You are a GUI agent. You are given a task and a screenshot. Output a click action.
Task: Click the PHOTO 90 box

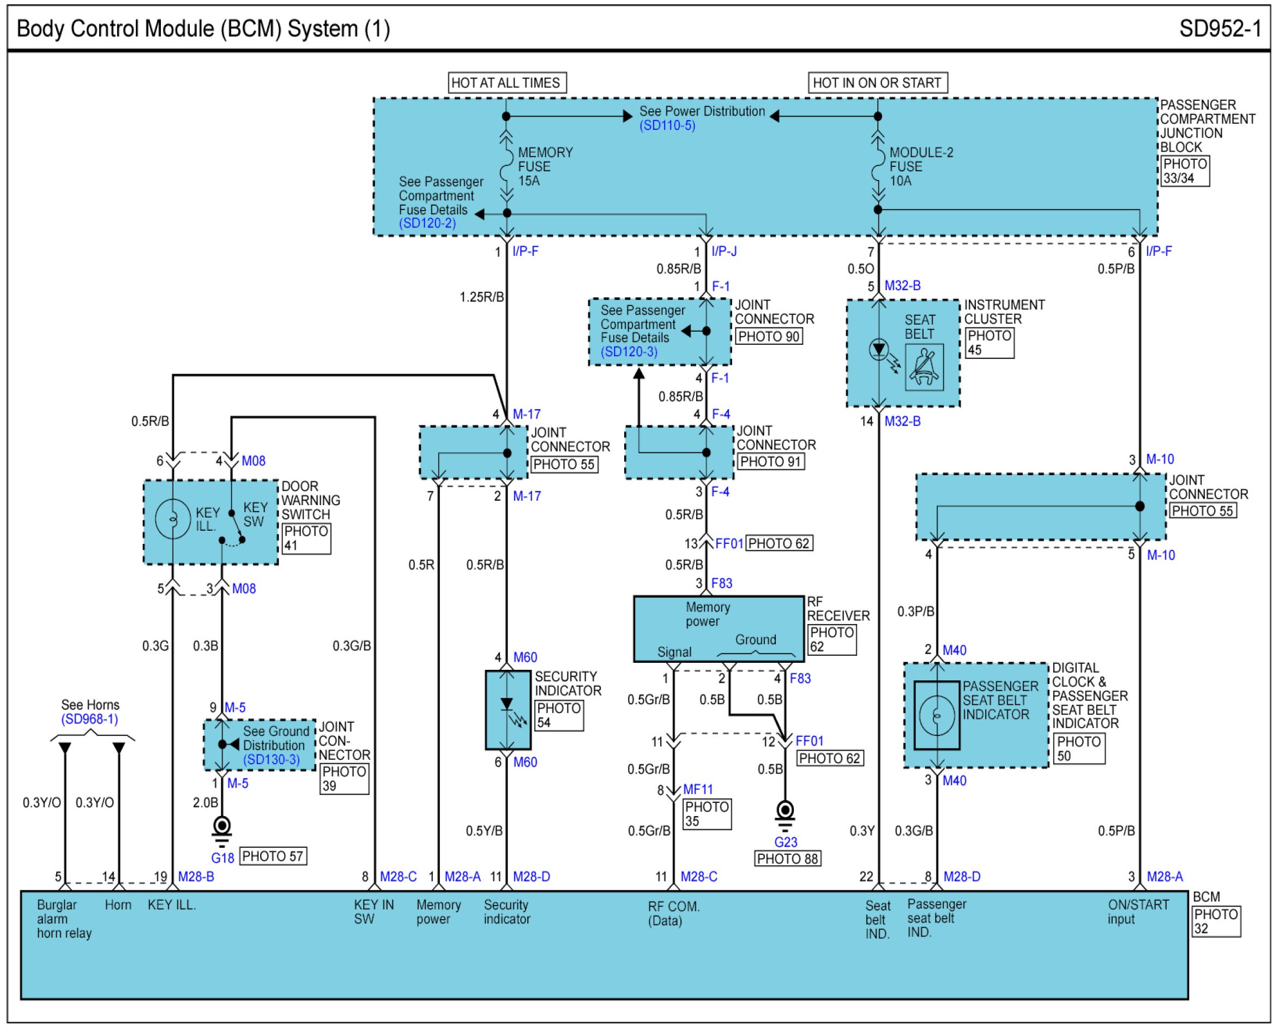coord(769,336)
